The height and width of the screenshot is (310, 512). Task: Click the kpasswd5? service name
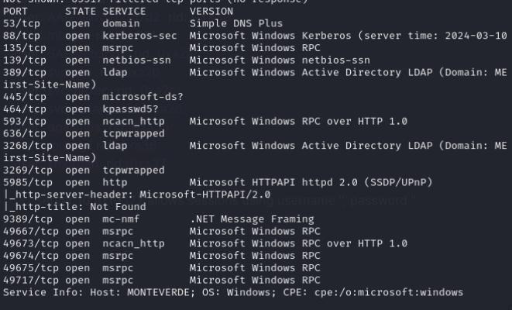(130, 109)
